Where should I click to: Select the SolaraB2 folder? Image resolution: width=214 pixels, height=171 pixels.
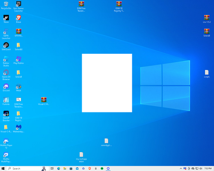coord(18,46)
